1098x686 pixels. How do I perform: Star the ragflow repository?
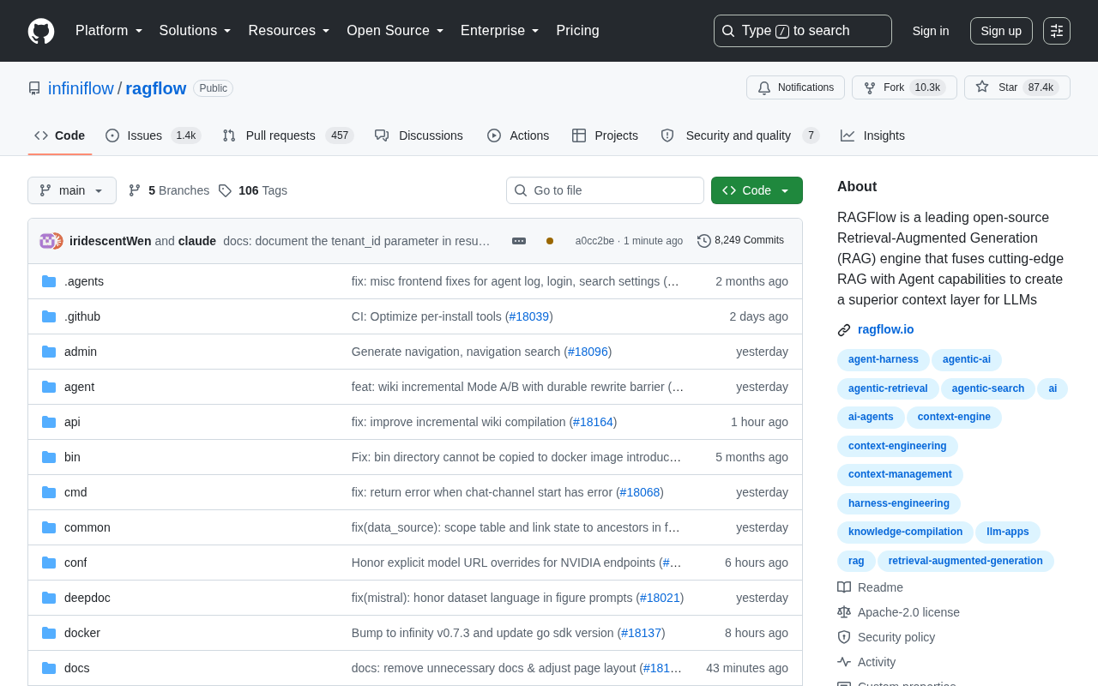1017,87
